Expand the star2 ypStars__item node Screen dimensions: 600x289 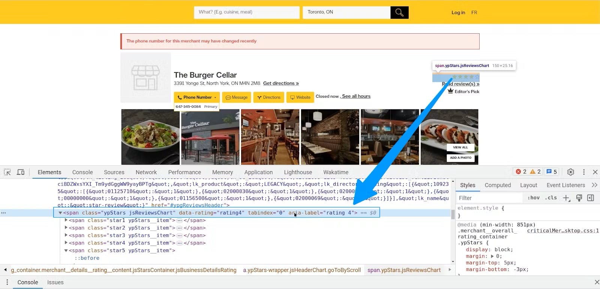pyautogui.click(x=66, y=228)
